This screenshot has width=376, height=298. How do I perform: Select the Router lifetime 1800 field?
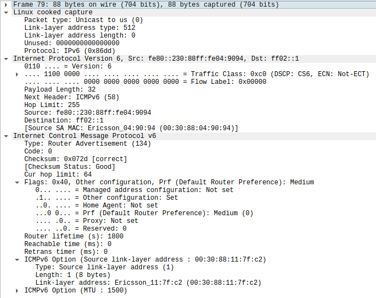73,236
